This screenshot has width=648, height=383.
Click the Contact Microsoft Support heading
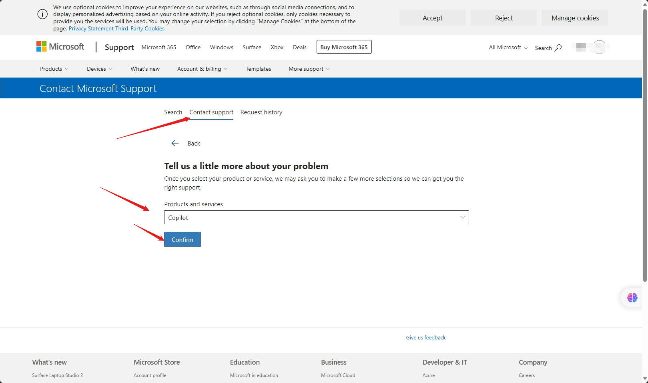pyautogui.click(x=98, y=88)
